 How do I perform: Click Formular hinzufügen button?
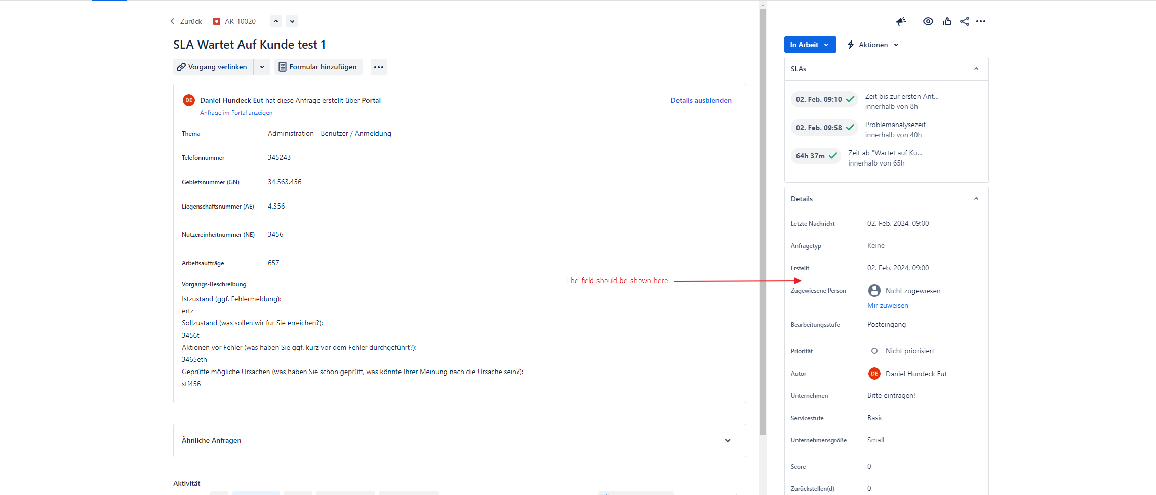click(318, 67)
